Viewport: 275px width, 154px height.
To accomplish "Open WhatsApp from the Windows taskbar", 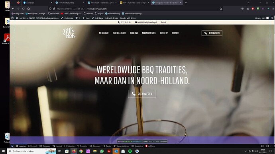I will pos(102,151).
